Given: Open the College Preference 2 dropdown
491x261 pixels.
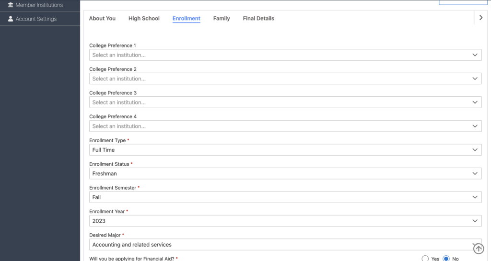Looking at the screenshot, I should coord(285,79).
